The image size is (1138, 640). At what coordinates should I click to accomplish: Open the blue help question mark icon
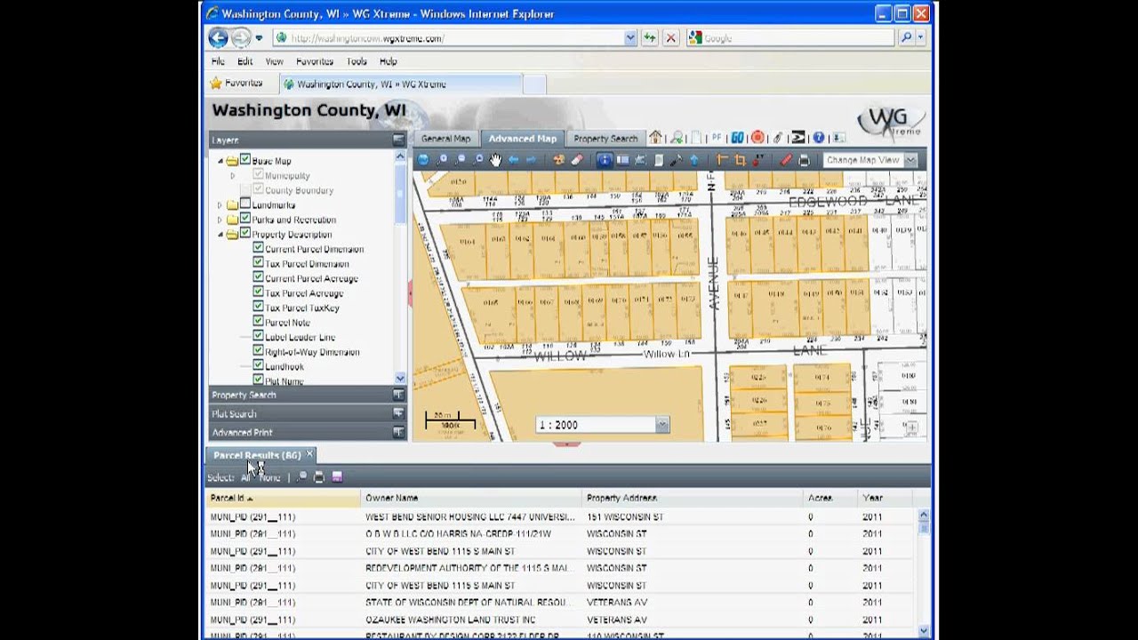pos(819,138)
